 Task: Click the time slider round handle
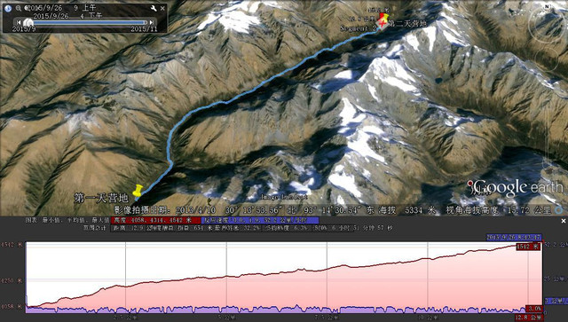coord(28,22)
